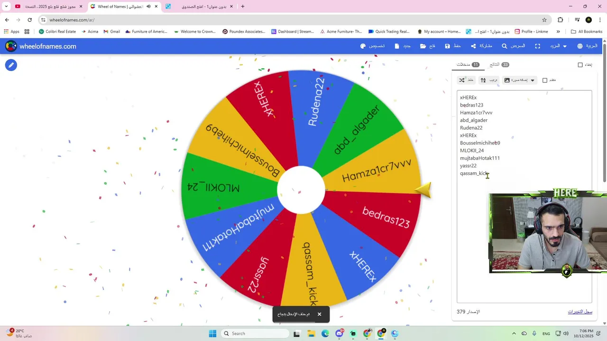This screenshot has width=607, height=341.
Task: Open the volume control in tray
Action: pyautogui.click(x=566, y=333)
